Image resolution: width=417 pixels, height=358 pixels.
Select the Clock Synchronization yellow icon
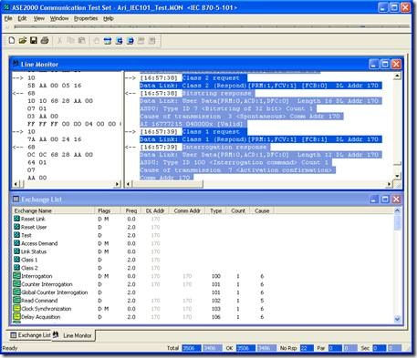coord(16,309)
